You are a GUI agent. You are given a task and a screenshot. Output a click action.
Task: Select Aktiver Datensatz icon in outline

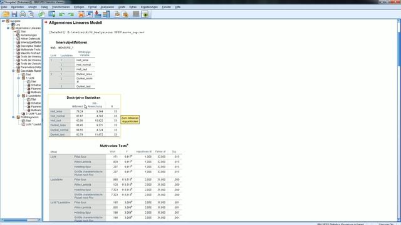click(x=18, y=39)
